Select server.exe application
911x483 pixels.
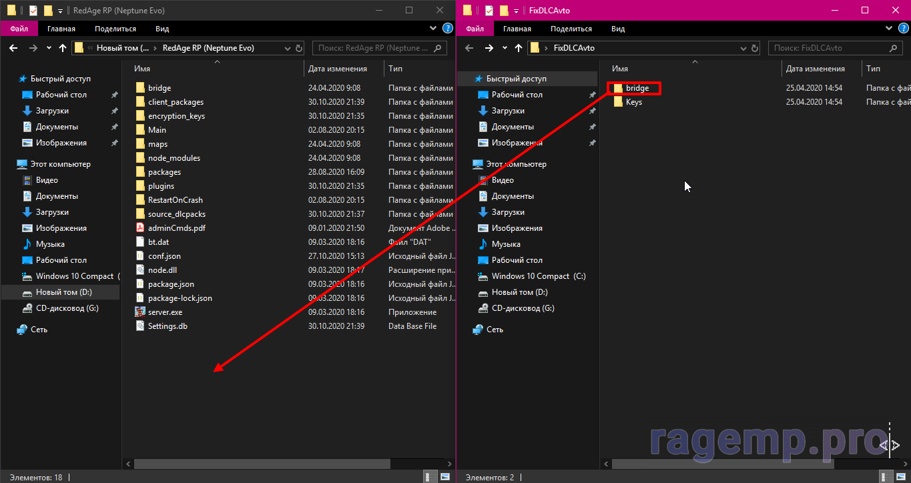pyautogui.click(x=165, y=312)
